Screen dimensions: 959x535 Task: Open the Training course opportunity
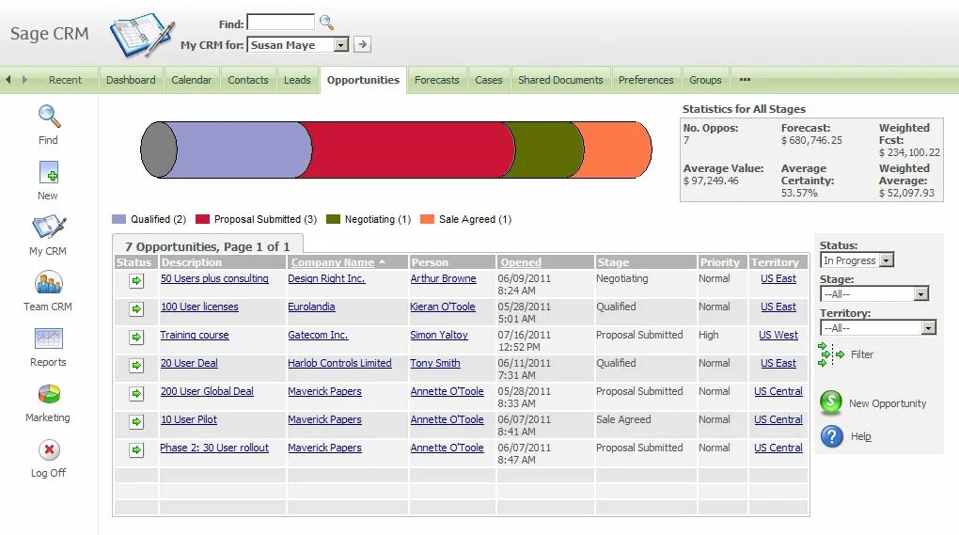195,335
